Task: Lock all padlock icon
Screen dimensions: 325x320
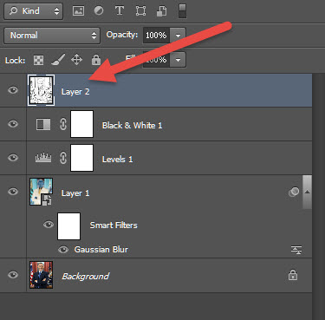Action: (96, 60)
